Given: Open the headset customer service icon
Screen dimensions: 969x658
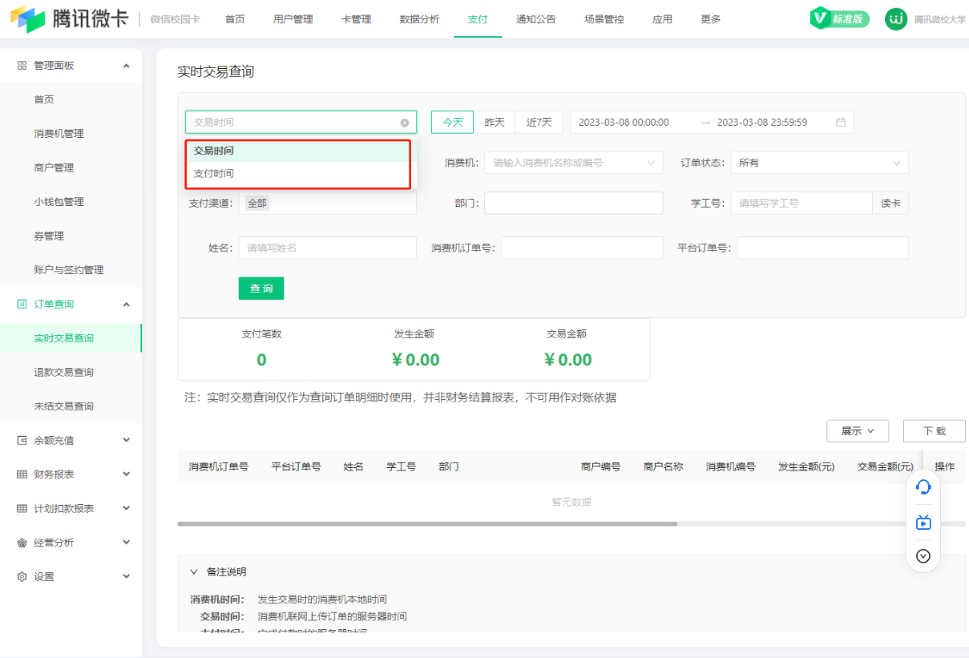Looking at the screenshot, I should (x=923, y=487).
